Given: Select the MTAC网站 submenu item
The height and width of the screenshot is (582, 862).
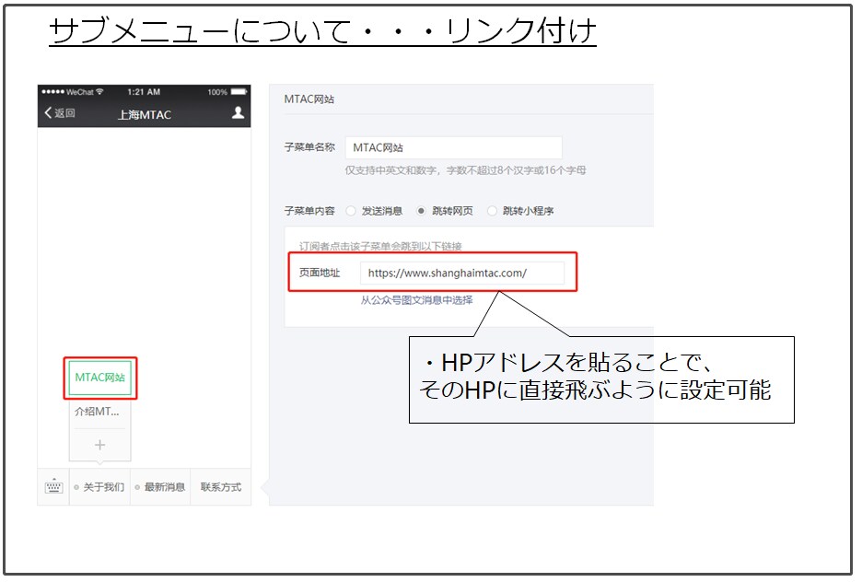Looking at the screenshot, I should pyautogui.click(x=100, y=378).
